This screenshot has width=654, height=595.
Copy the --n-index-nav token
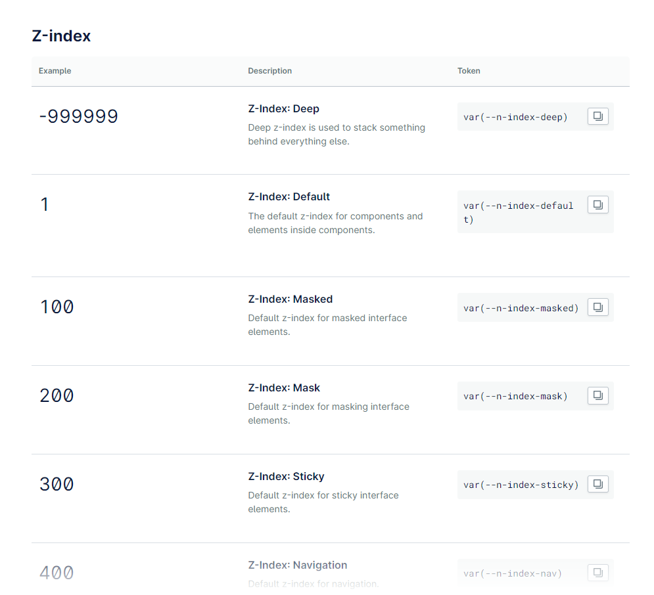597,572
